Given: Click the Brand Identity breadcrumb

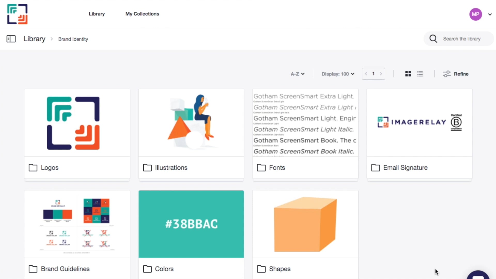Looking at the screenshot, I should pos(73,39).
